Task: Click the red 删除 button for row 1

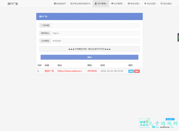Action: (137, 71)
